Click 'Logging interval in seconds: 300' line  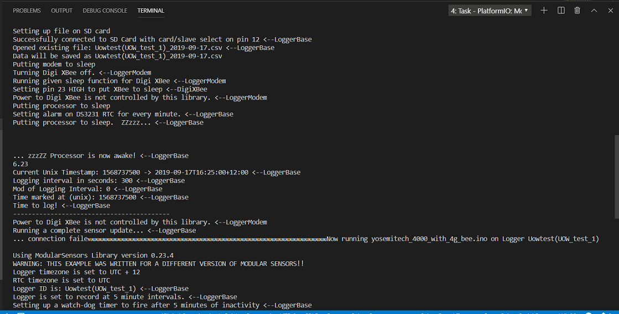(x=98, y=181)
